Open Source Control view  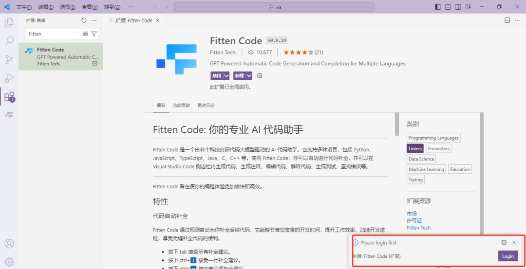[9, 60]
